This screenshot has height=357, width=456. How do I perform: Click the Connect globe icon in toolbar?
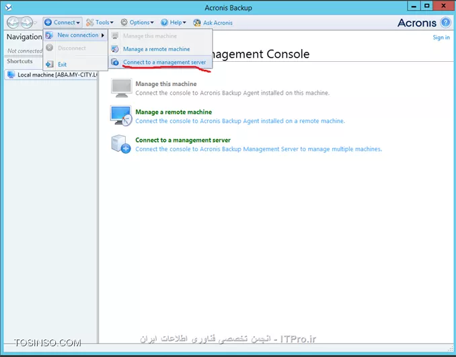point(48,22)
